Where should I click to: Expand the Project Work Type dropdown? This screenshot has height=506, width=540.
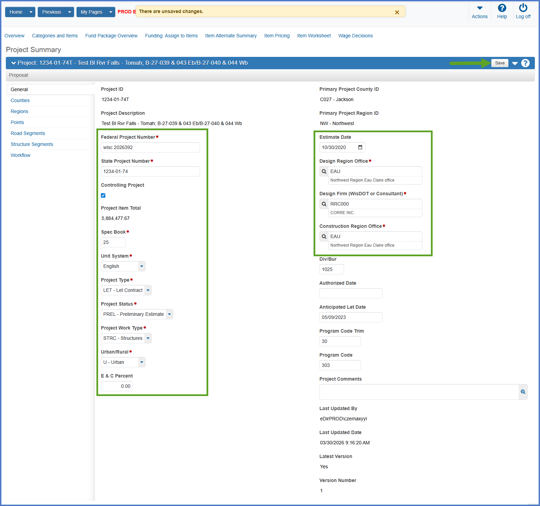[x=148, y=338]
